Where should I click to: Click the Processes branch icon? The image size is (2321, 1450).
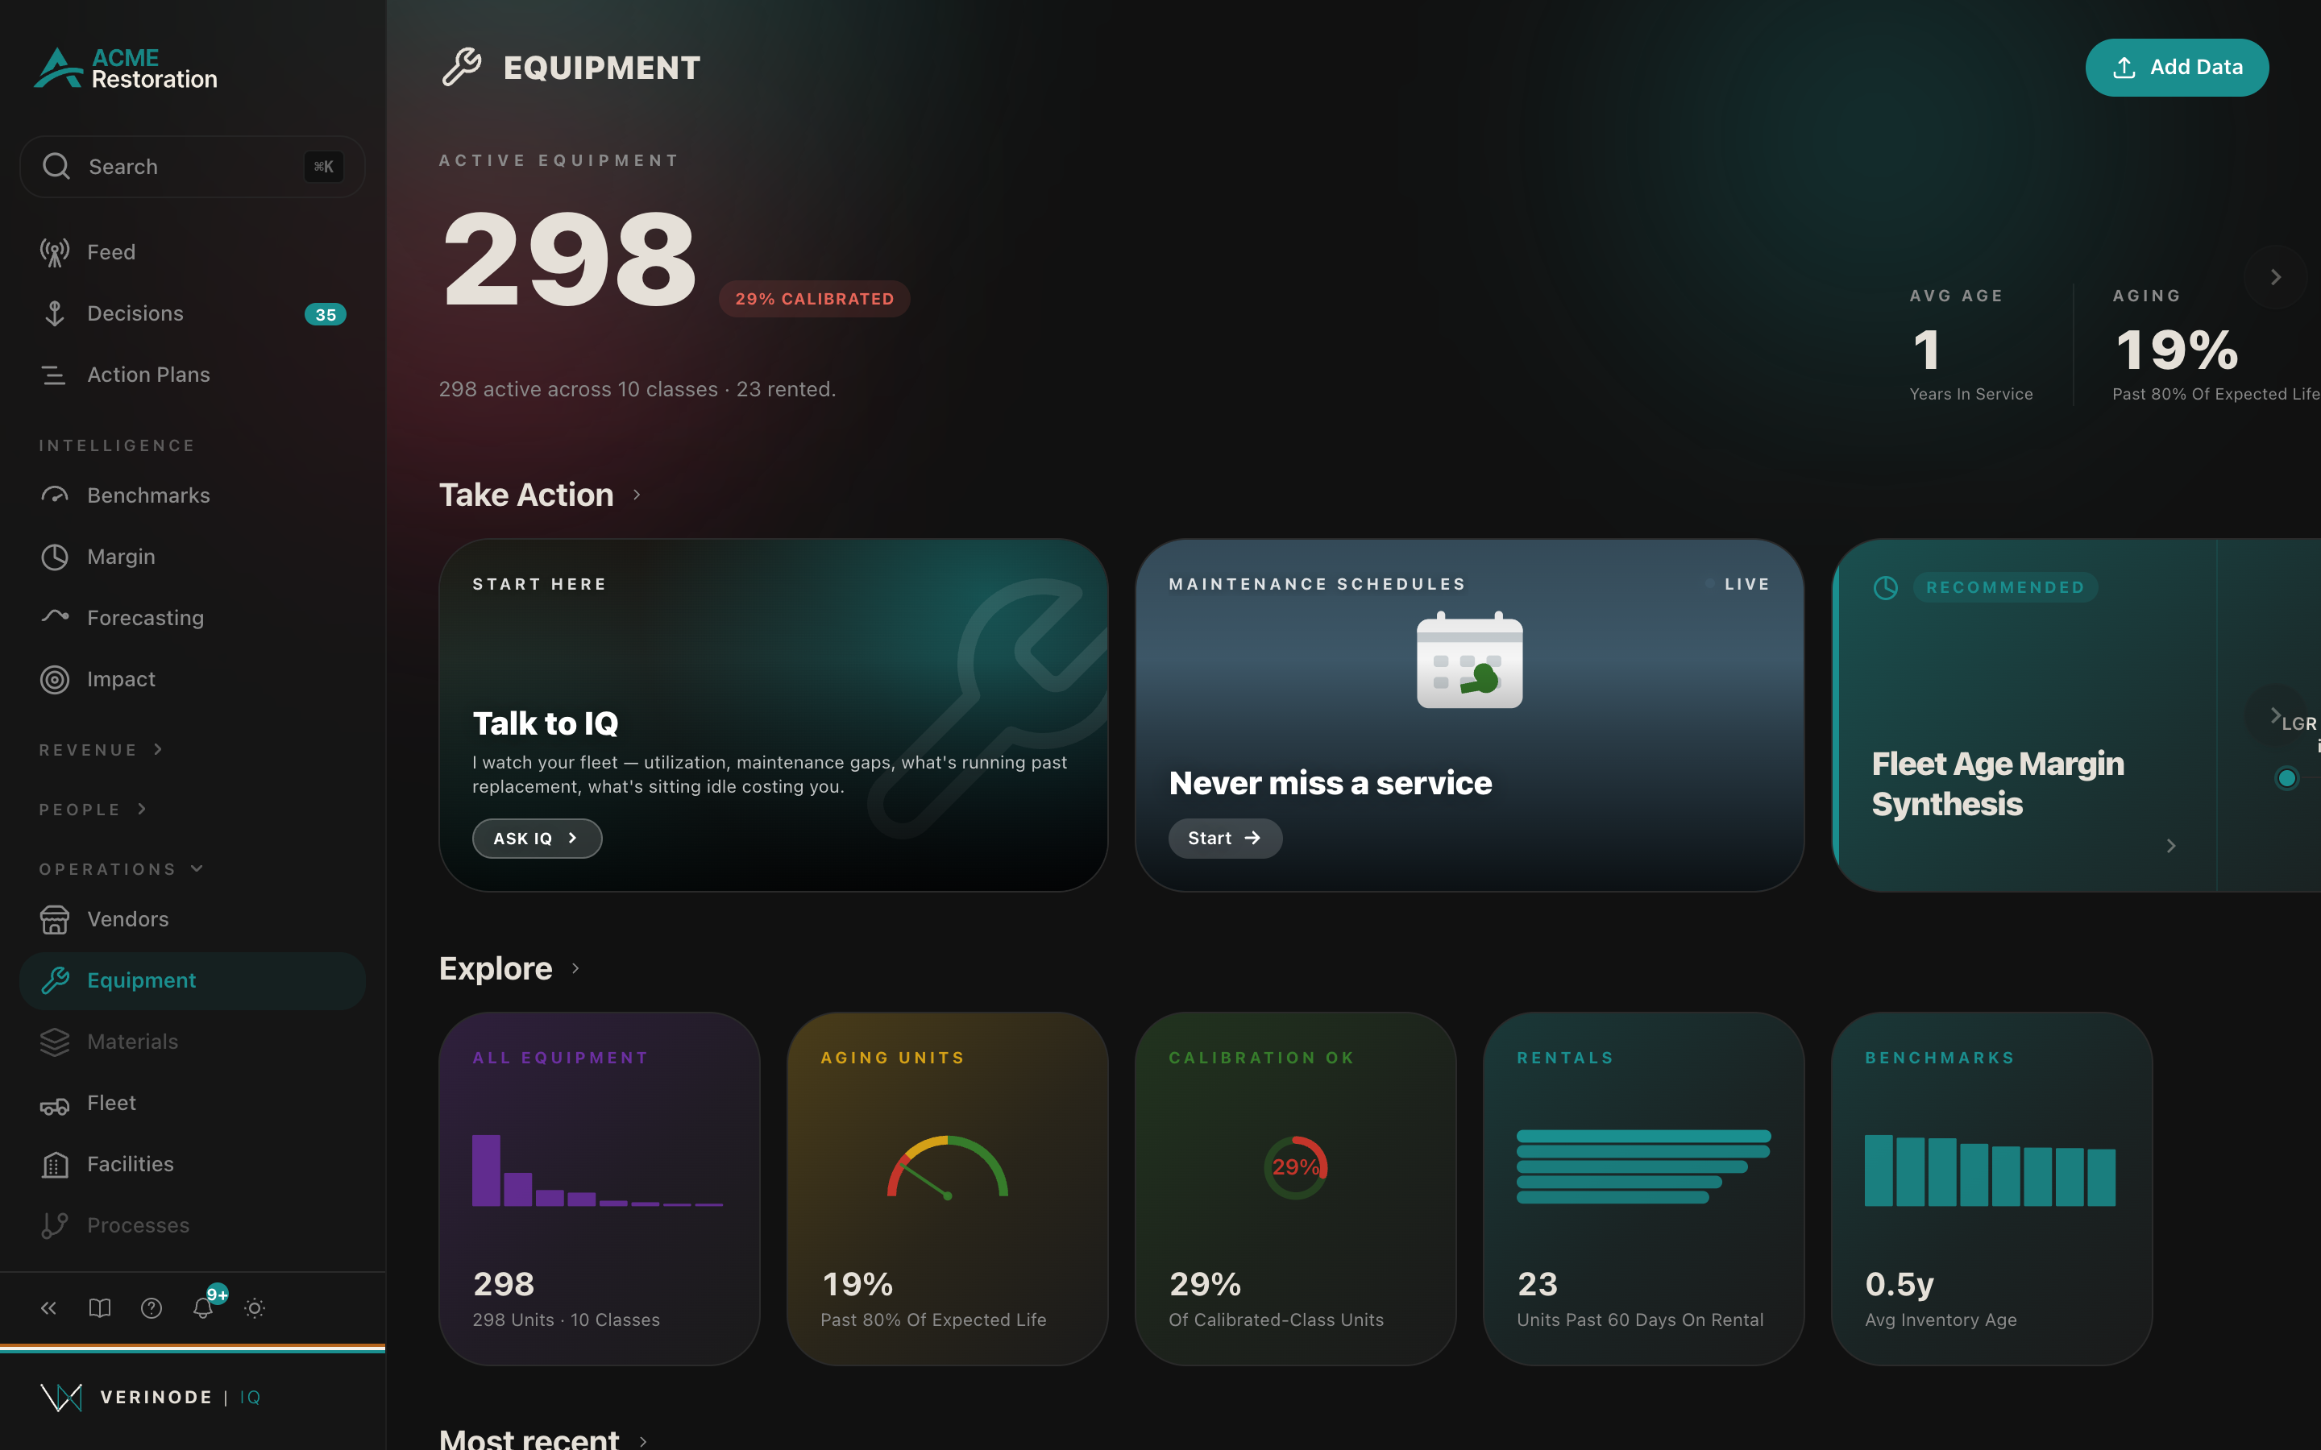tap(55, 1225)
